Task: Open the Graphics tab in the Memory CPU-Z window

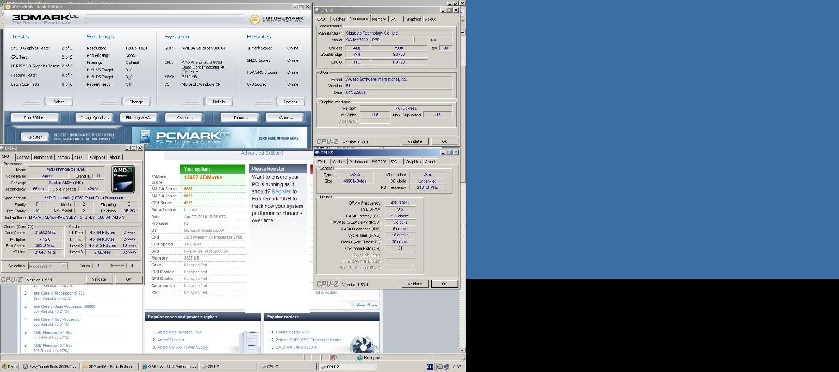Action: (413, 162)
